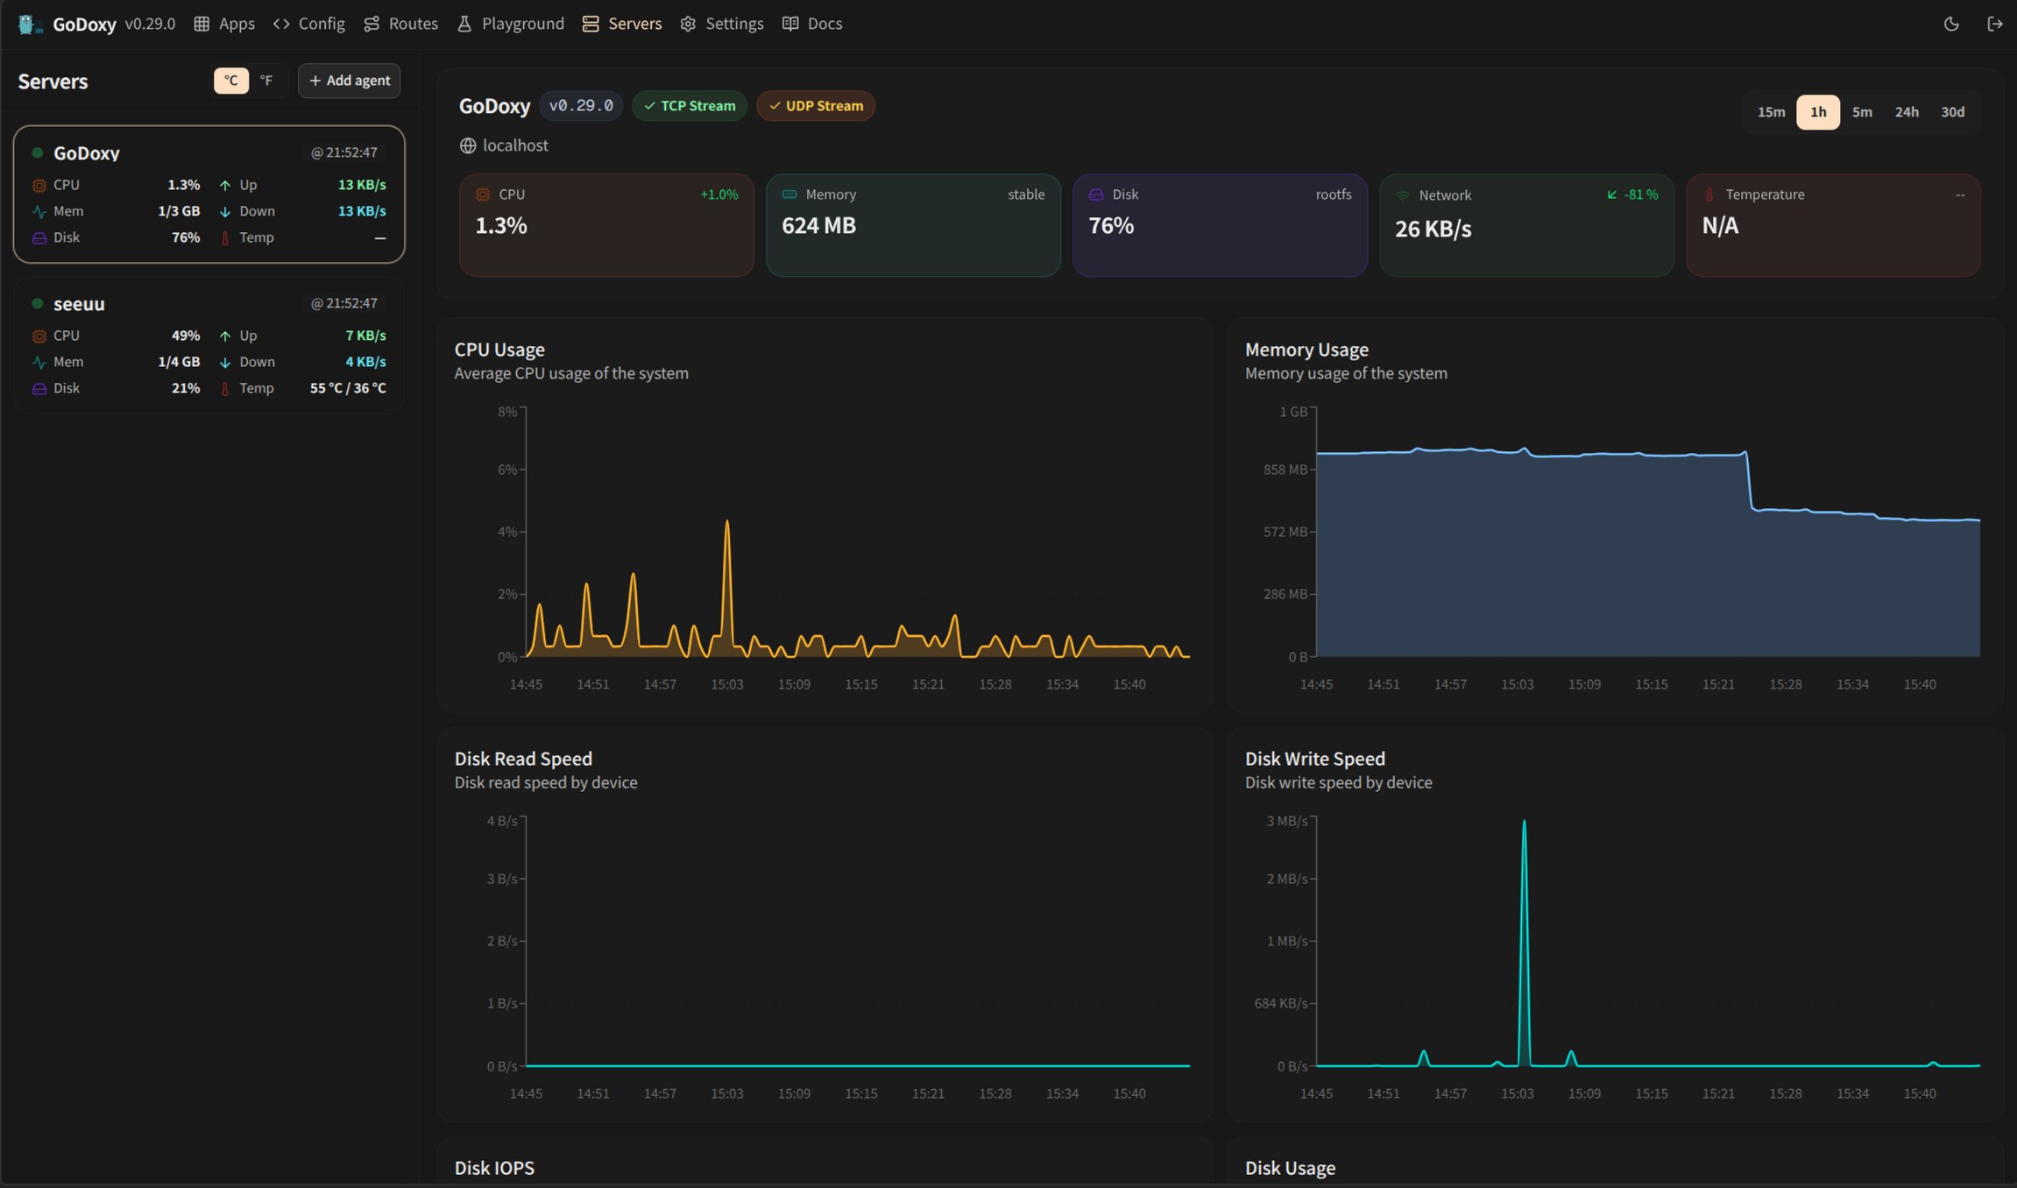Viewport: 2017px width, 1188px height.
Task: Click the Temperature N/A stat card
Action: pos(1833,225)
